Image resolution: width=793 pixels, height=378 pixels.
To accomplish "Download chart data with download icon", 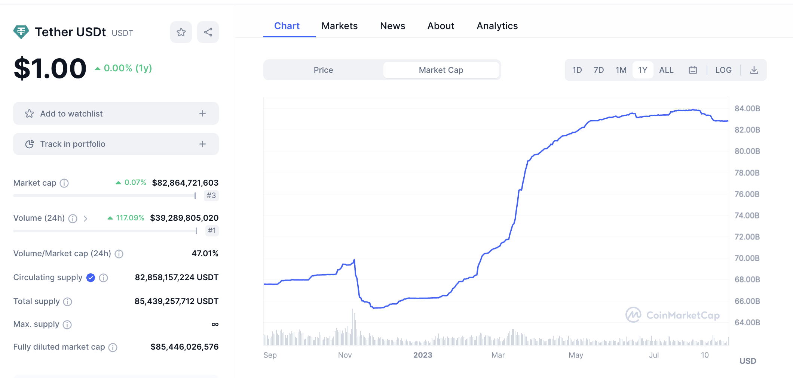I will pos(754,70).
